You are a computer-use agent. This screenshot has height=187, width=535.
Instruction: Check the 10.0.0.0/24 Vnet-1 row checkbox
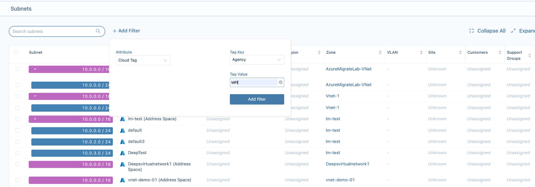click(18, 108)
